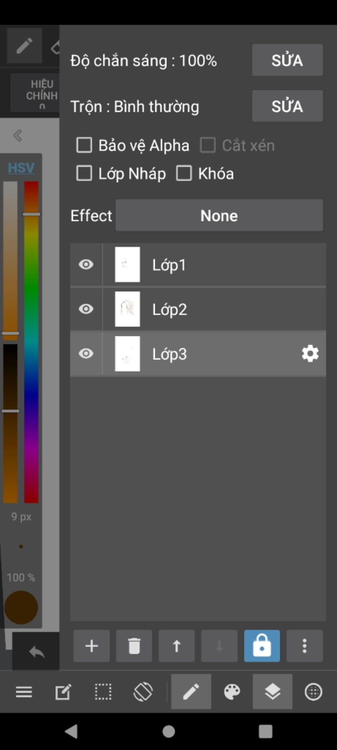Collapse the color panel with chevron
The image size is (337, 750).
(18, 135)
